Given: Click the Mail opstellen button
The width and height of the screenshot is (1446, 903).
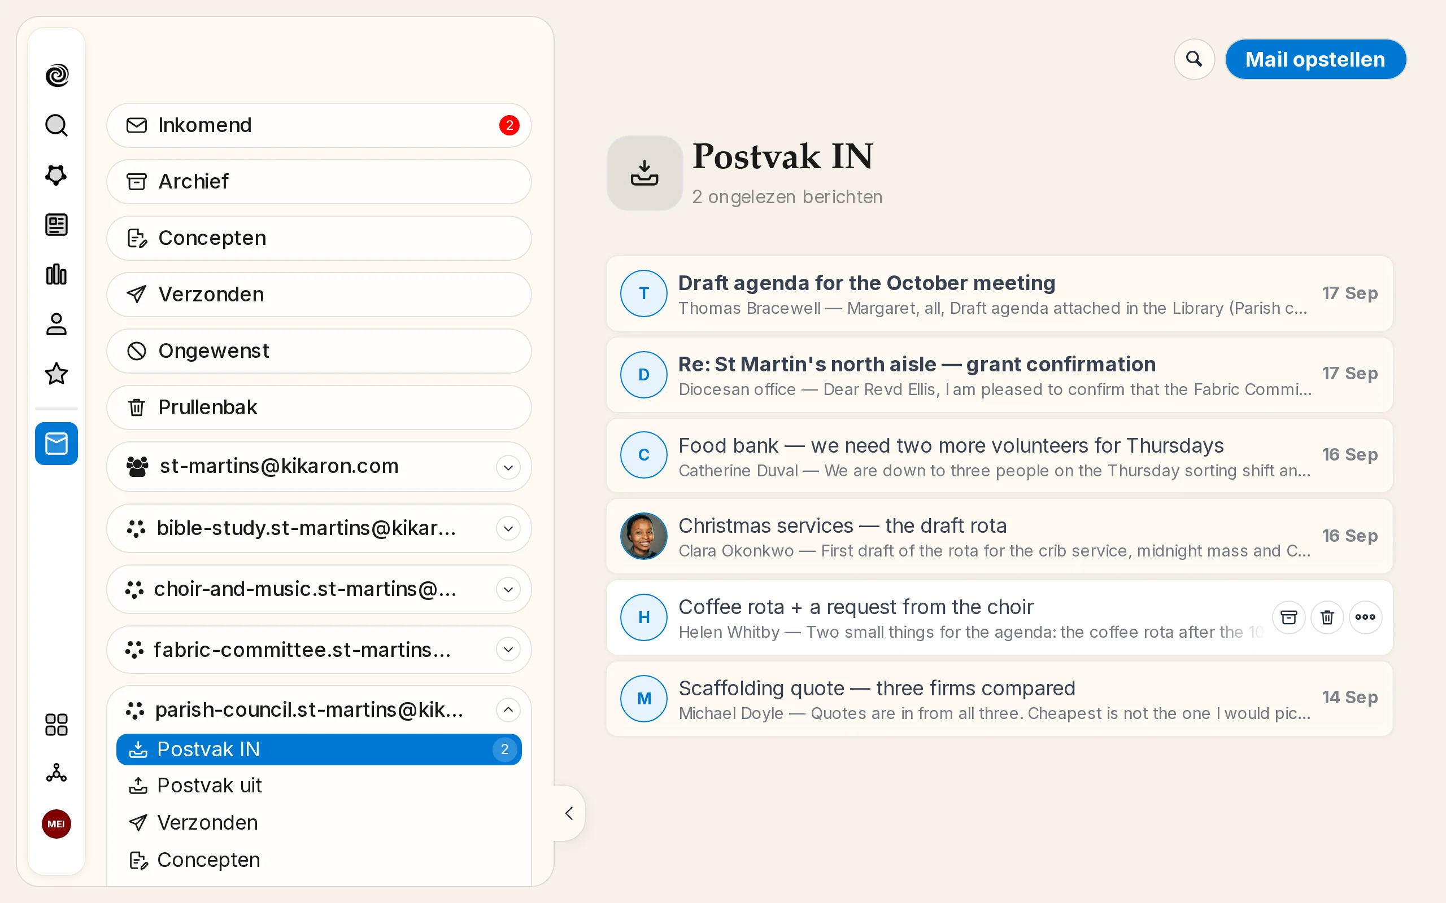Looking at the screenshot, I should 1315,59.
